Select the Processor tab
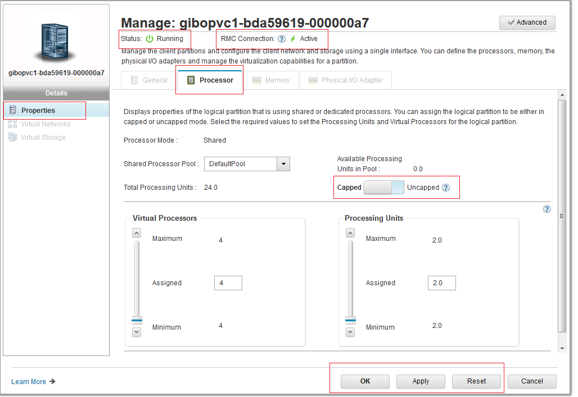 [210, 80]
